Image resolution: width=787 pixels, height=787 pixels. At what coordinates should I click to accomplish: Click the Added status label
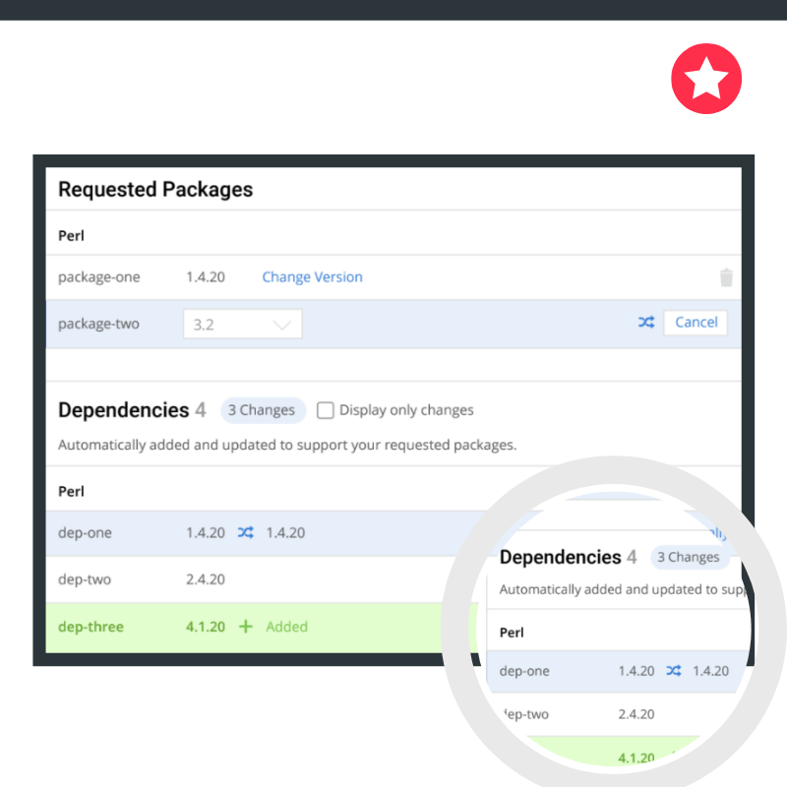286,627
